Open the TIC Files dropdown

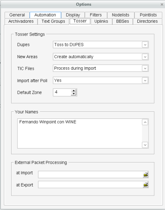tap(145, 68)
